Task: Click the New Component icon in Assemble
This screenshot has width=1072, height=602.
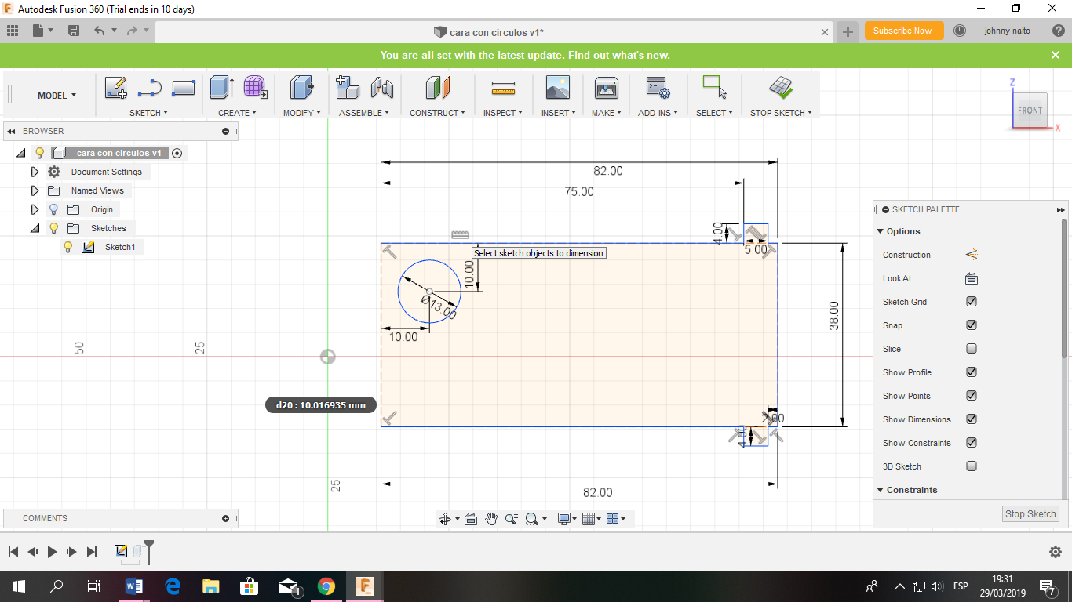Action: [x=348, y=88]
